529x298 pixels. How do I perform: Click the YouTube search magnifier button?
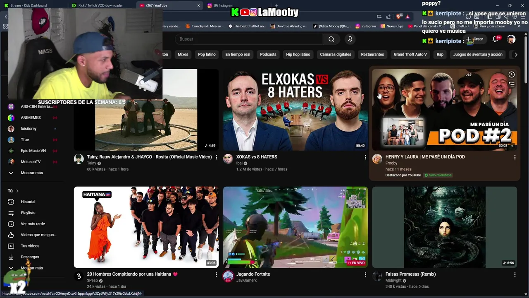pyautogui.click(x=331, y=39)
